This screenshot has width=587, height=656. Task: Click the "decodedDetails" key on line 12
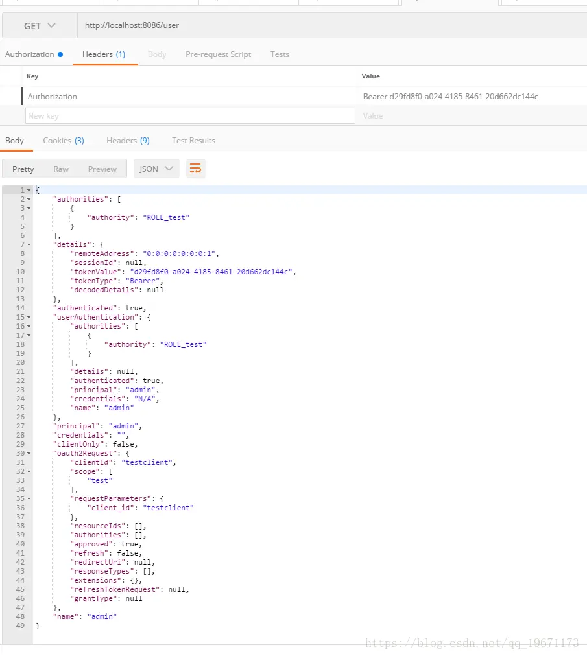point(104,290)
